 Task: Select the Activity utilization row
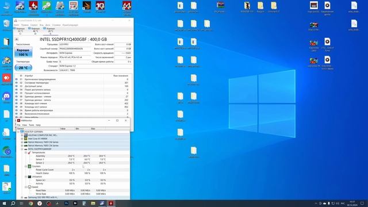(x=73, y=183)
